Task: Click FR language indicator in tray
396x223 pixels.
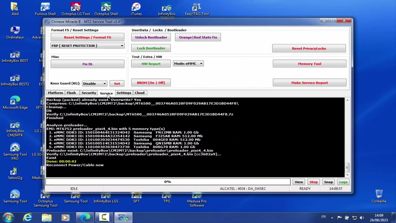Action: tap(324, 217)
